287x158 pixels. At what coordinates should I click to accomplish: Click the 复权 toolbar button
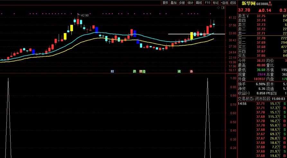coord(166,3)
